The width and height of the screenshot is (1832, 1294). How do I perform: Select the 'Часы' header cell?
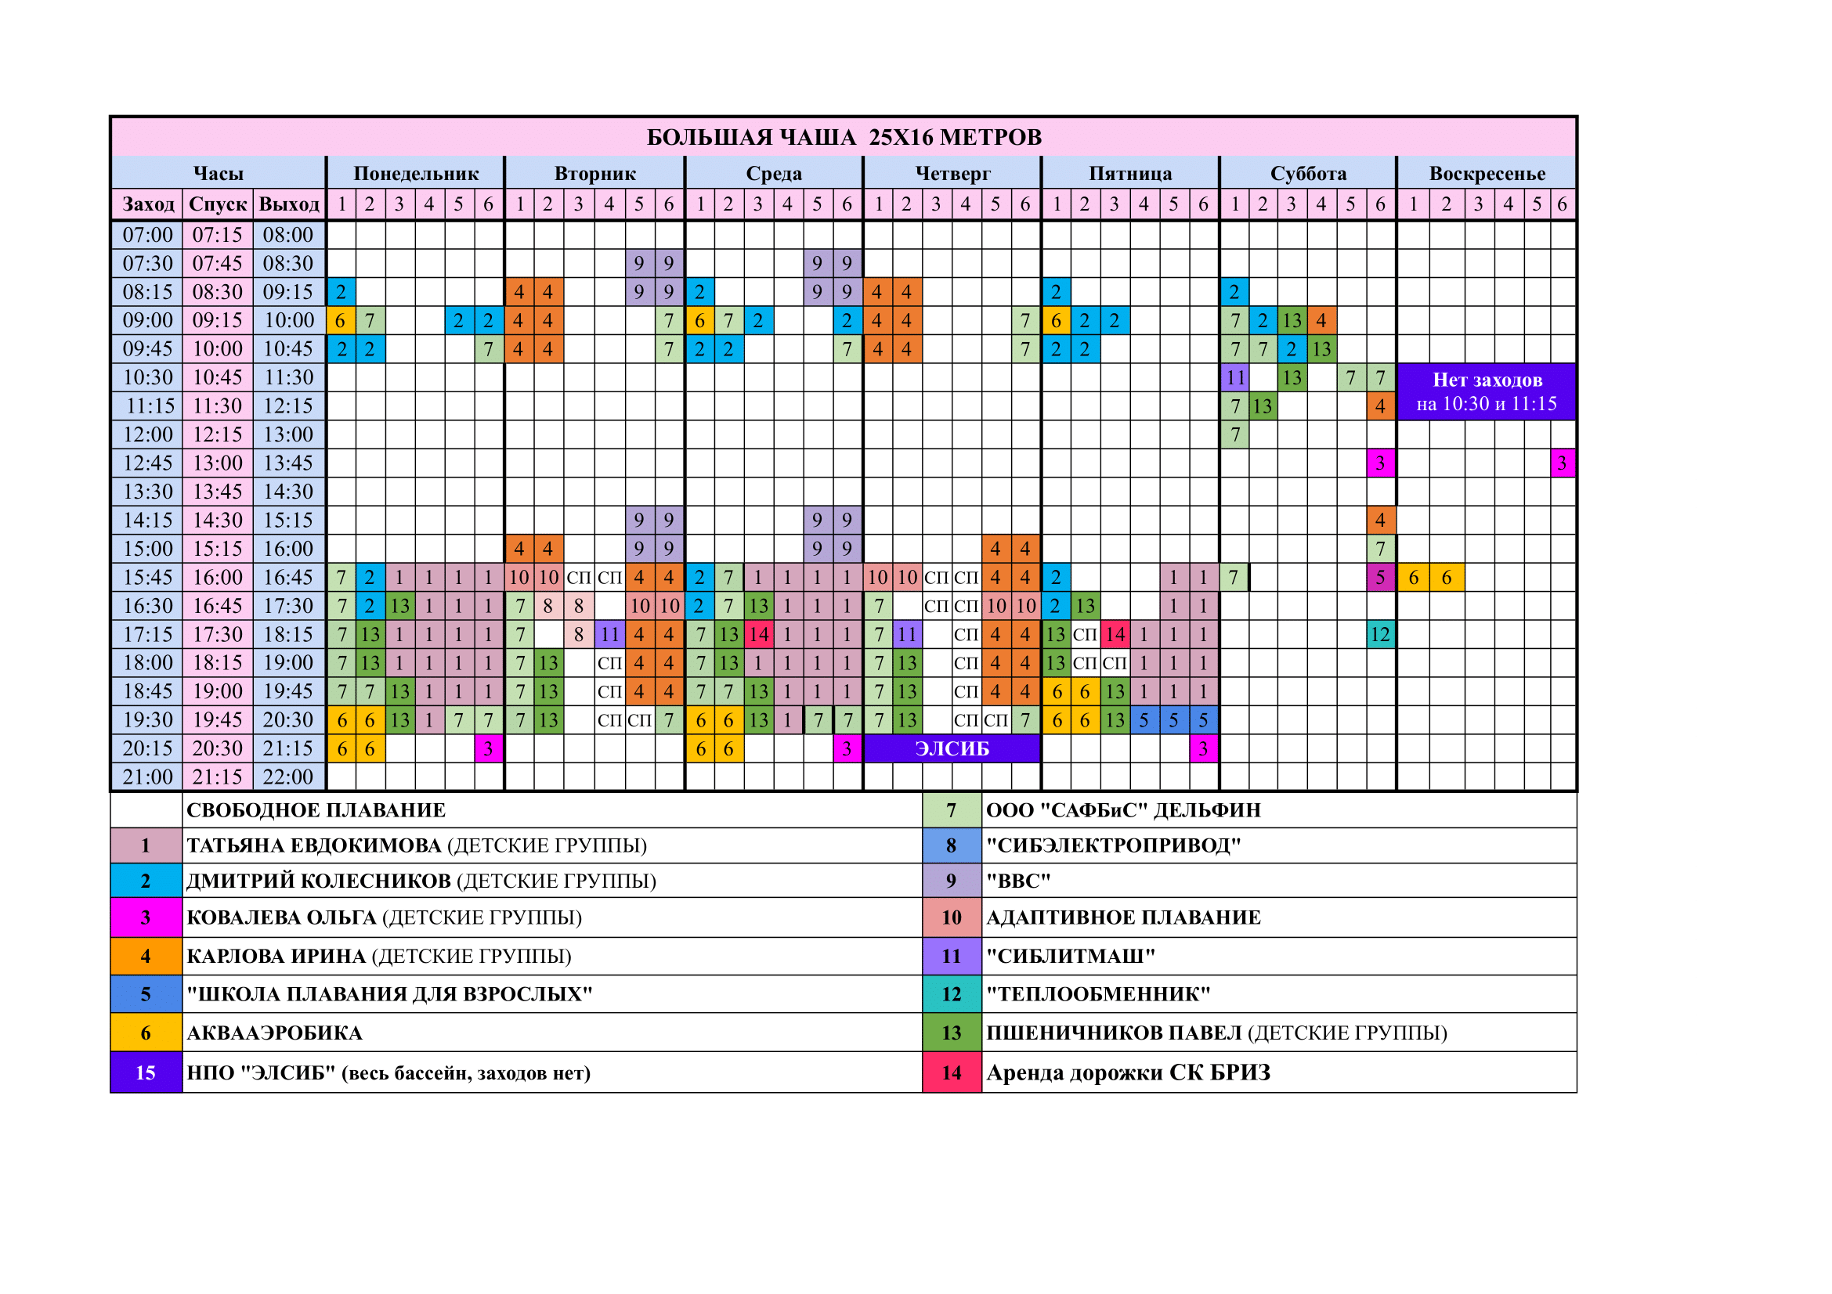[x=219, y=173]
